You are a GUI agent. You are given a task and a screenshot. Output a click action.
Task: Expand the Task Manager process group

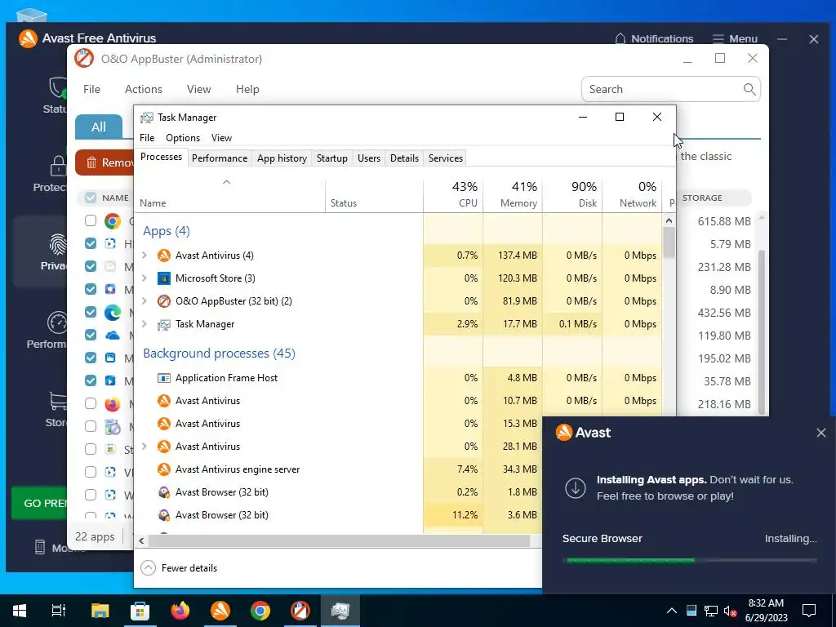point(144,324)
